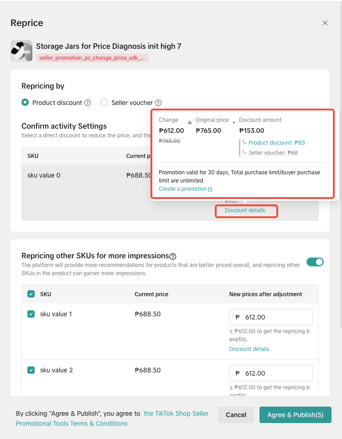Screen dimensions: 342x439
Task: Open Discount details link under sku value 1
Action: pos(249,349)
